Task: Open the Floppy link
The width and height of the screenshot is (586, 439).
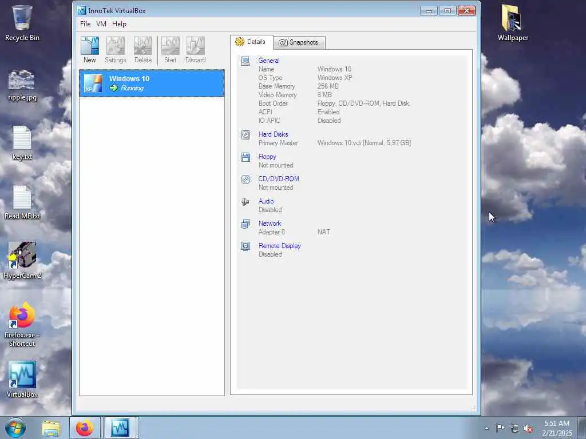Action: pos(267,157)
